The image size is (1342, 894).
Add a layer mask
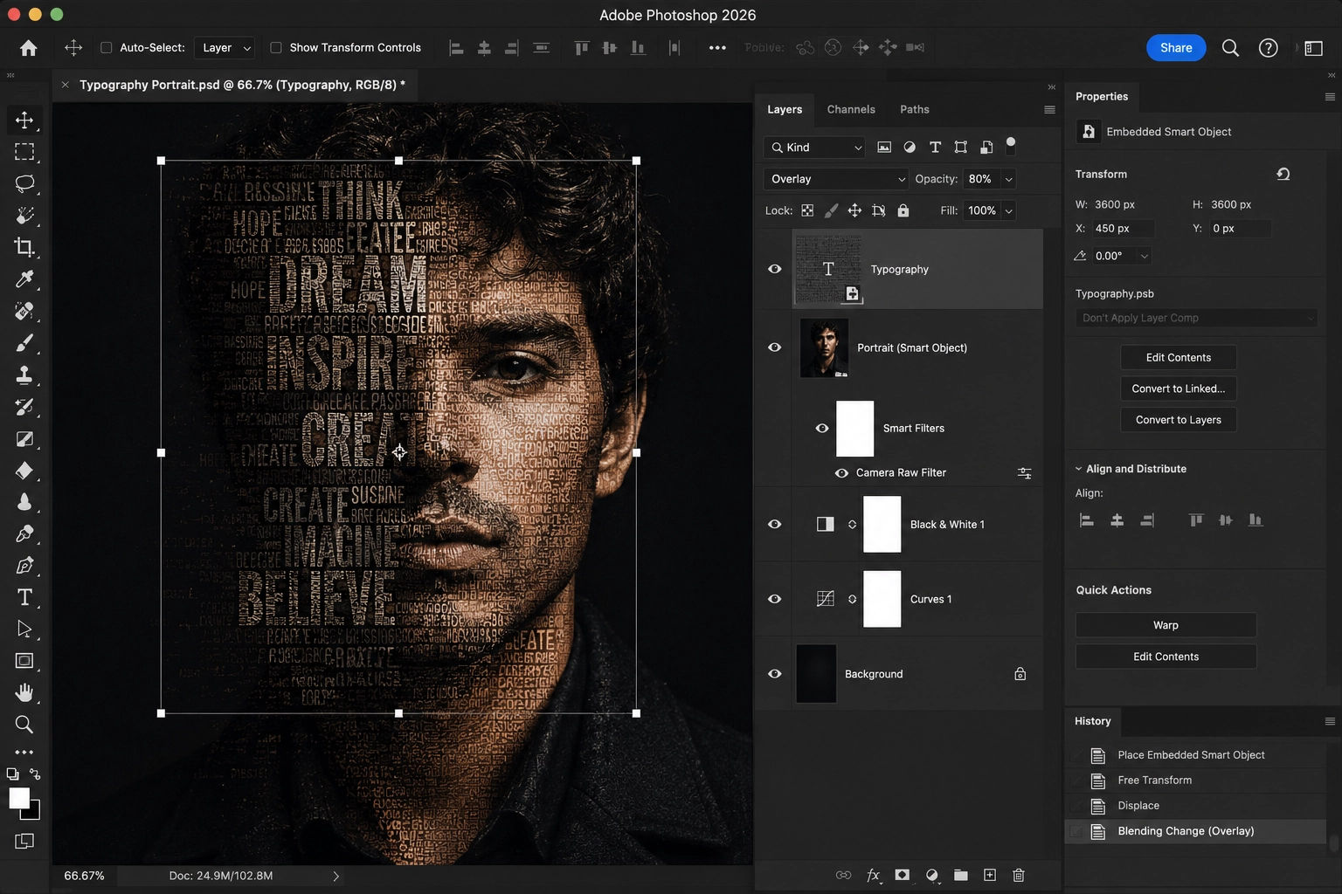[903, 875]
